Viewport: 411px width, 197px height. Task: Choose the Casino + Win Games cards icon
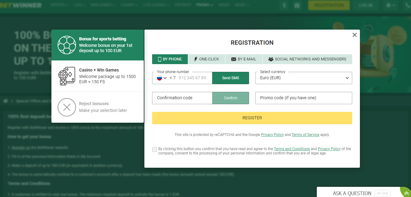pos(67,76)
